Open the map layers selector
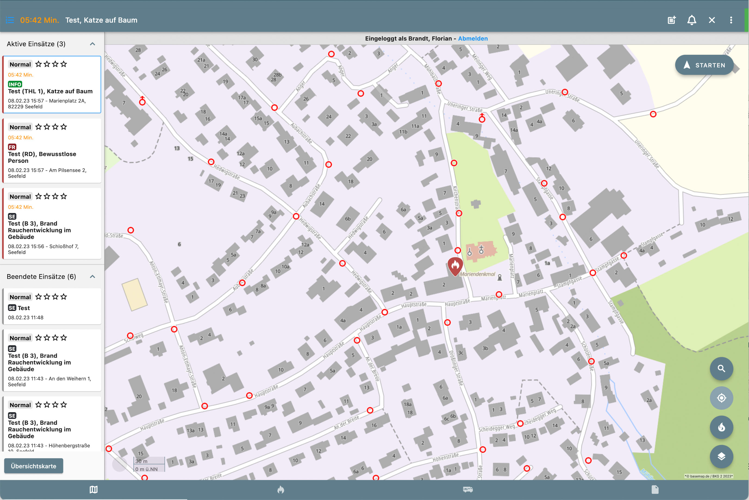Viewport: 749px width, 500px height. [721, 457]
